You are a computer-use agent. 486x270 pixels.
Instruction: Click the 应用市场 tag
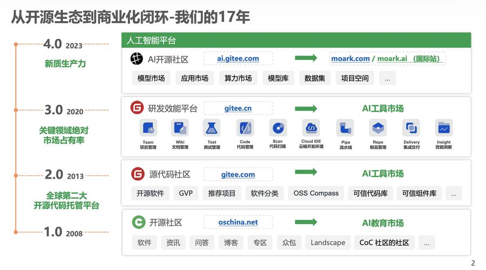(x=195, y=78)
